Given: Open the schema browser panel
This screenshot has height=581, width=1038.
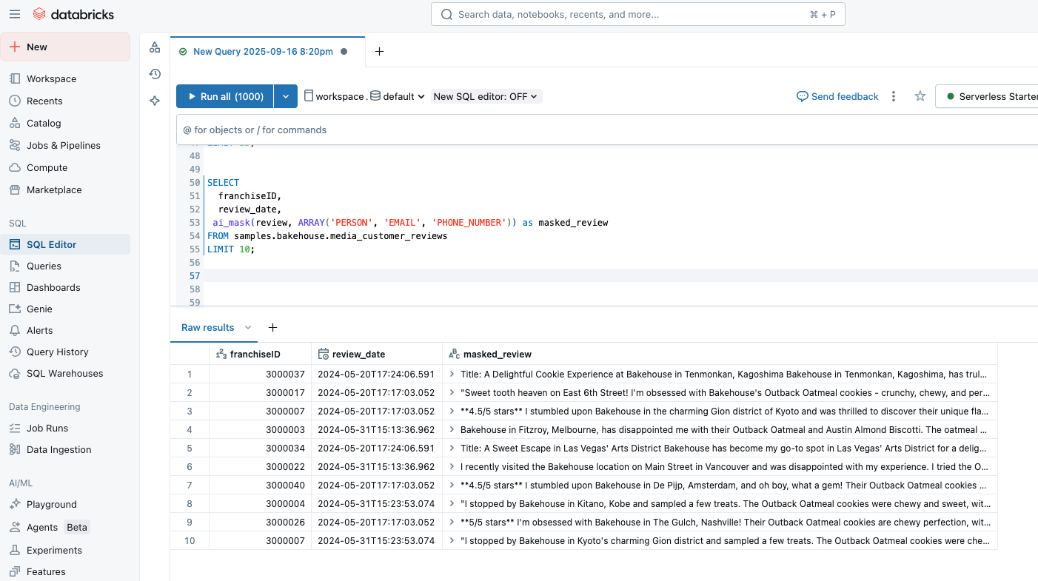Looking at the screenshot, I should pos(155,47).
